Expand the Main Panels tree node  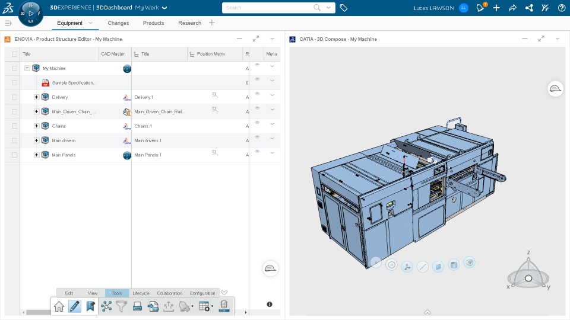point(36,155)
